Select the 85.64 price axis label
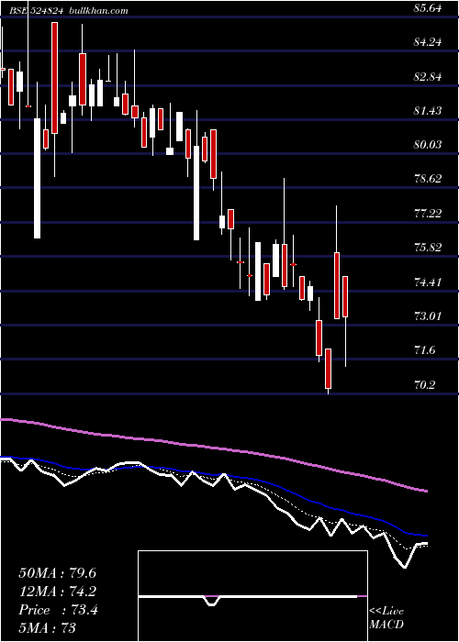This screenshot has height=642, width=459. [428, 7]
